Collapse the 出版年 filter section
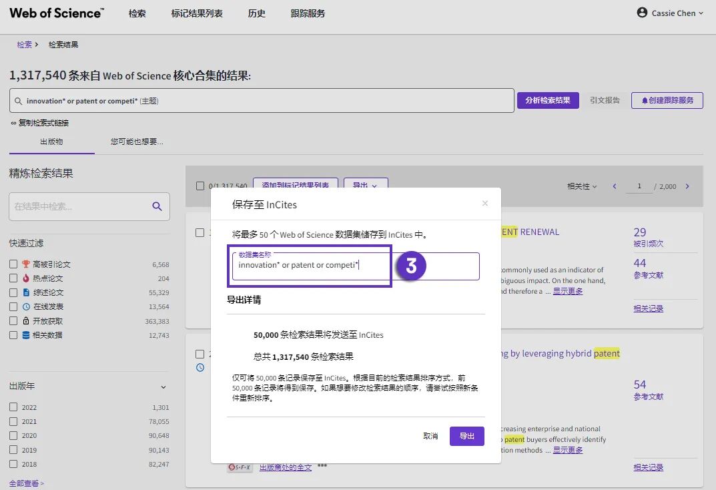Screen dimensions: 716x490 point(163,387)
